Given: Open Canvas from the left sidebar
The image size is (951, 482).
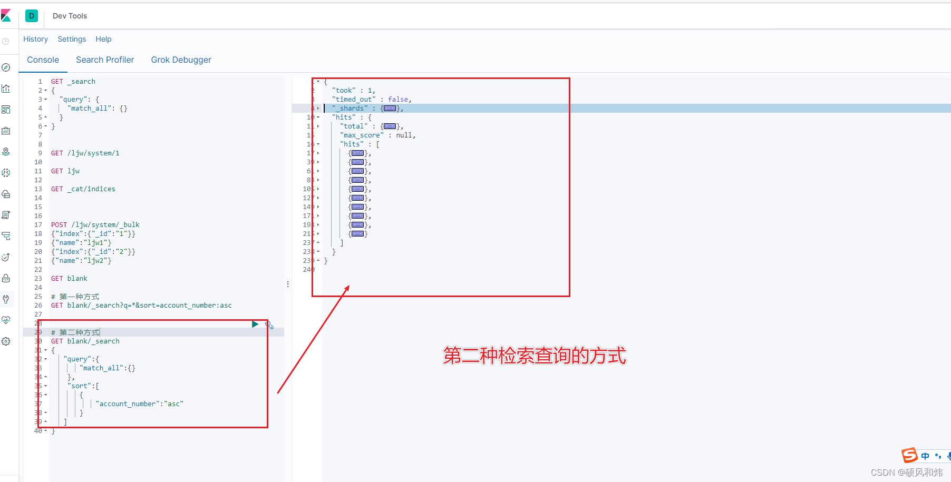Looking at the screenshot, I should [6, 130].
